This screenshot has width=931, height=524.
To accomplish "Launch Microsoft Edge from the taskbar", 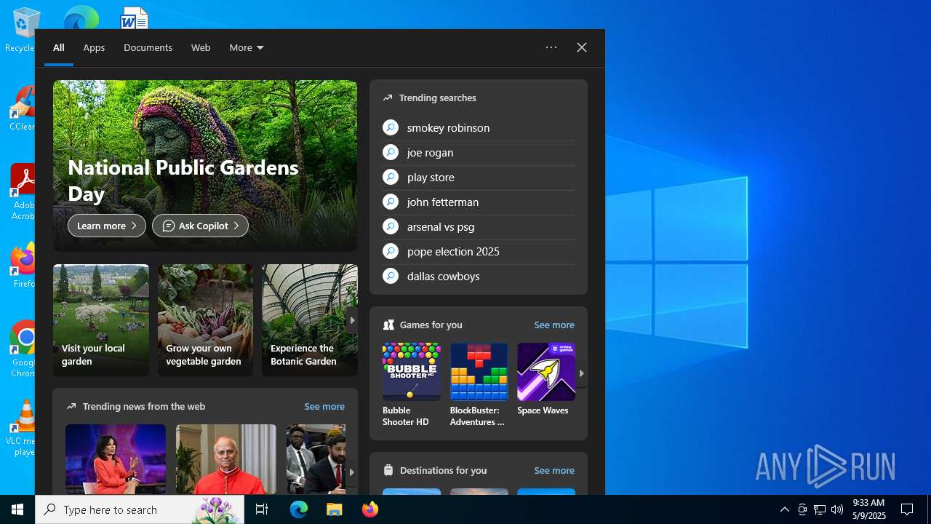I will [x=299, y=509].
